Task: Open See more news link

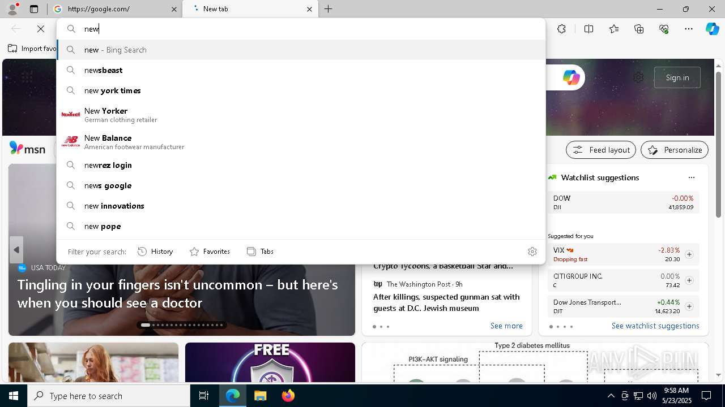Action: click(506, 326)
